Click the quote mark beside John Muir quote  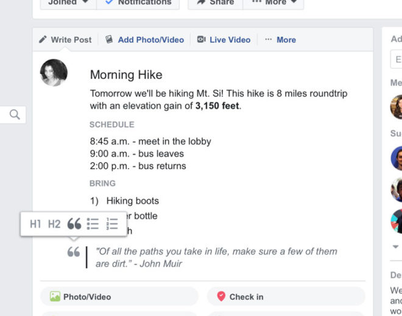[74, 252]
